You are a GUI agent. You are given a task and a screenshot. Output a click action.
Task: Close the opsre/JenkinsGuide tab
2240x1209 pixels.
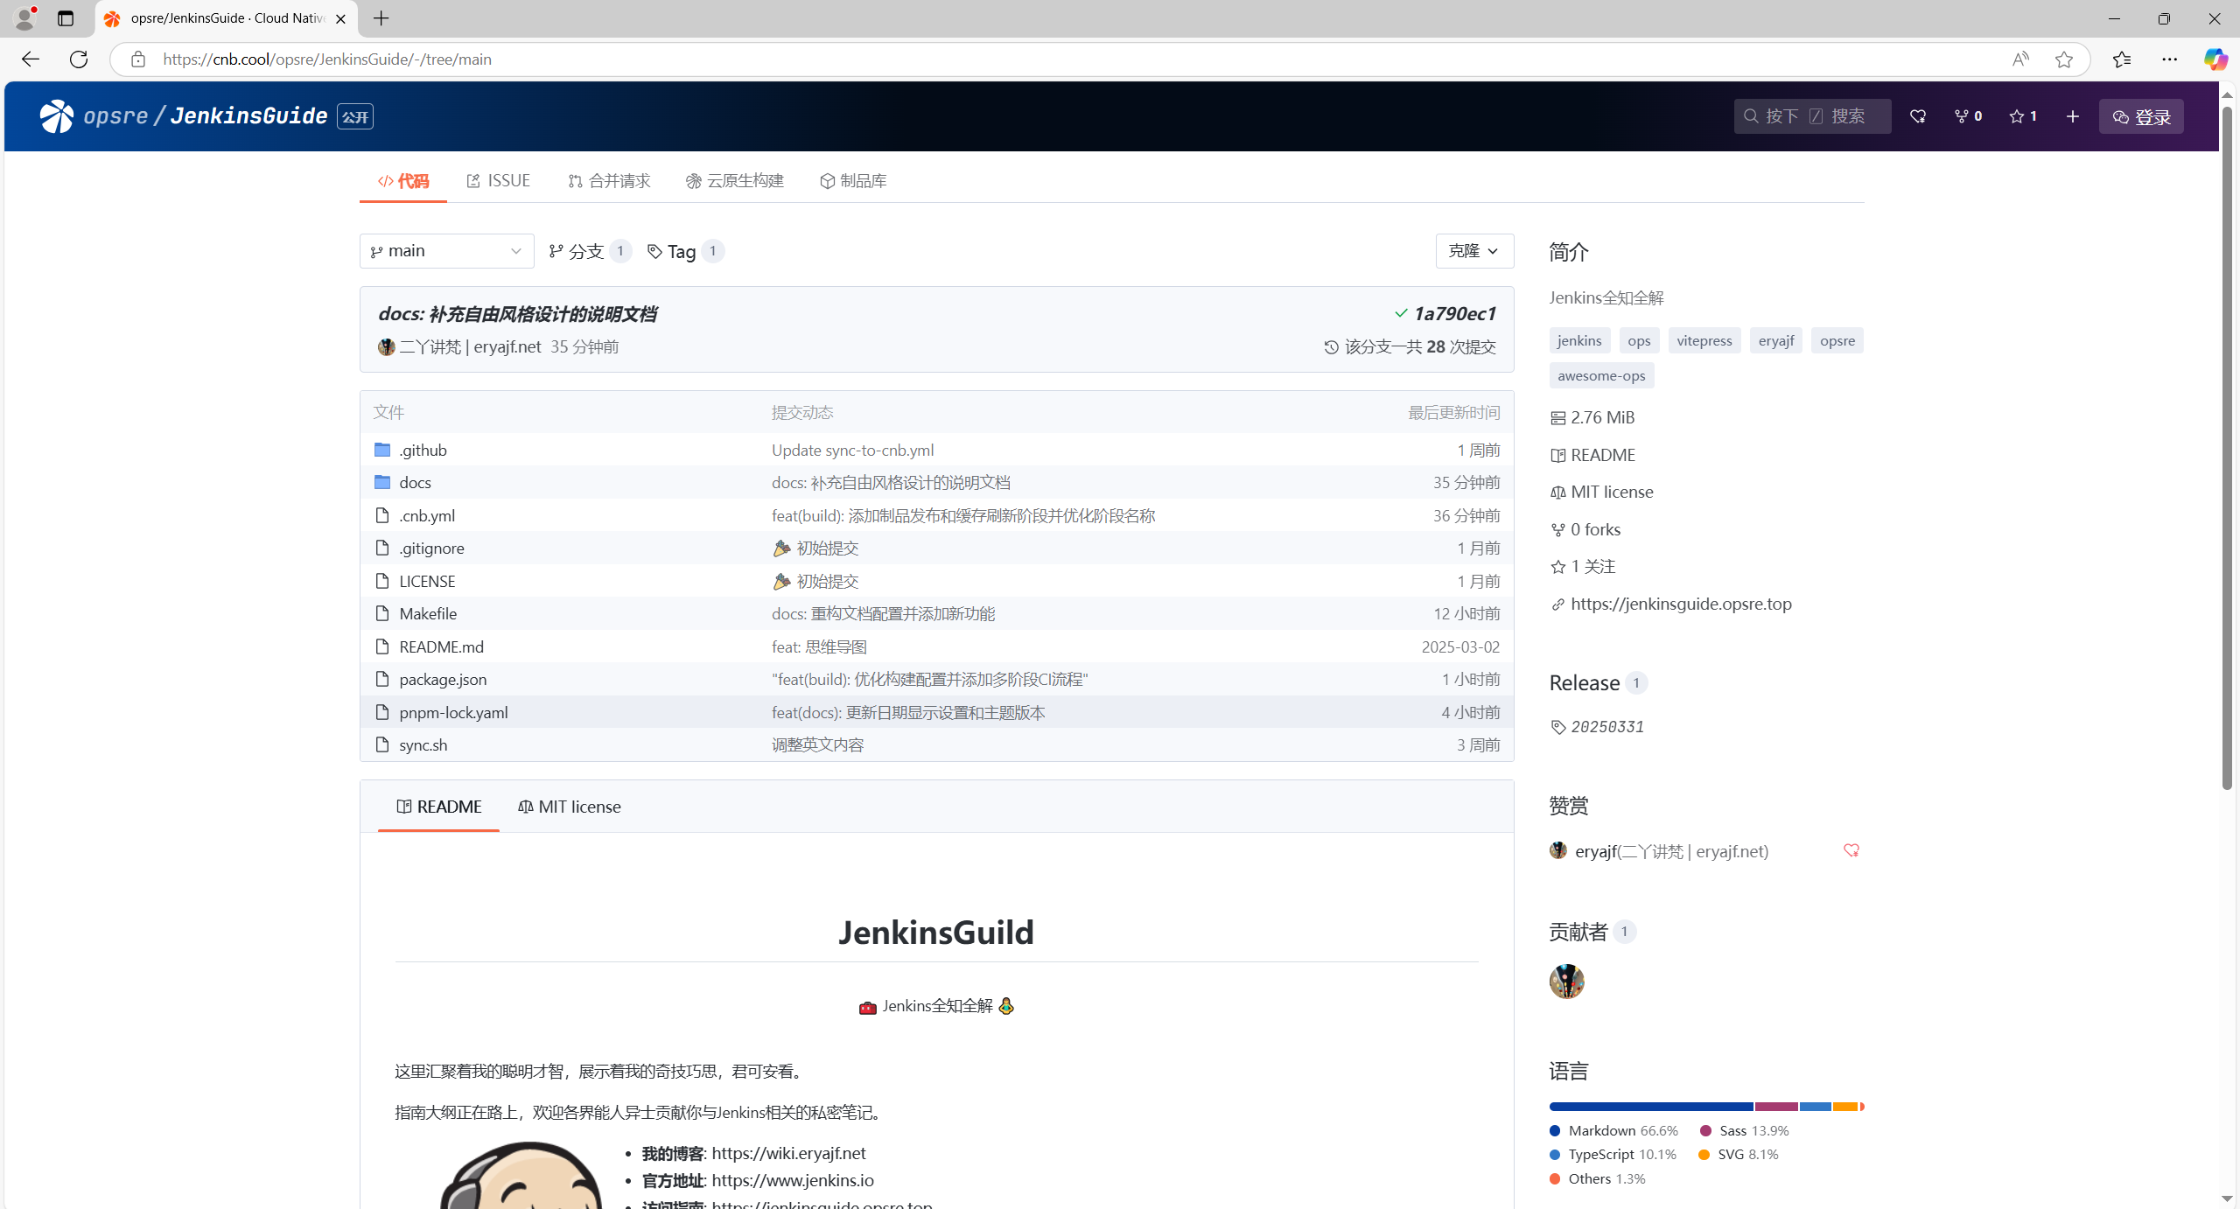[340, 18]
